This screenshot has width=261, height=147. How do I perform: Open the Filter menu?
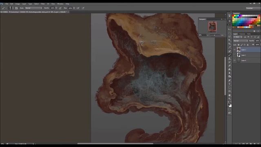coord(43,4)
